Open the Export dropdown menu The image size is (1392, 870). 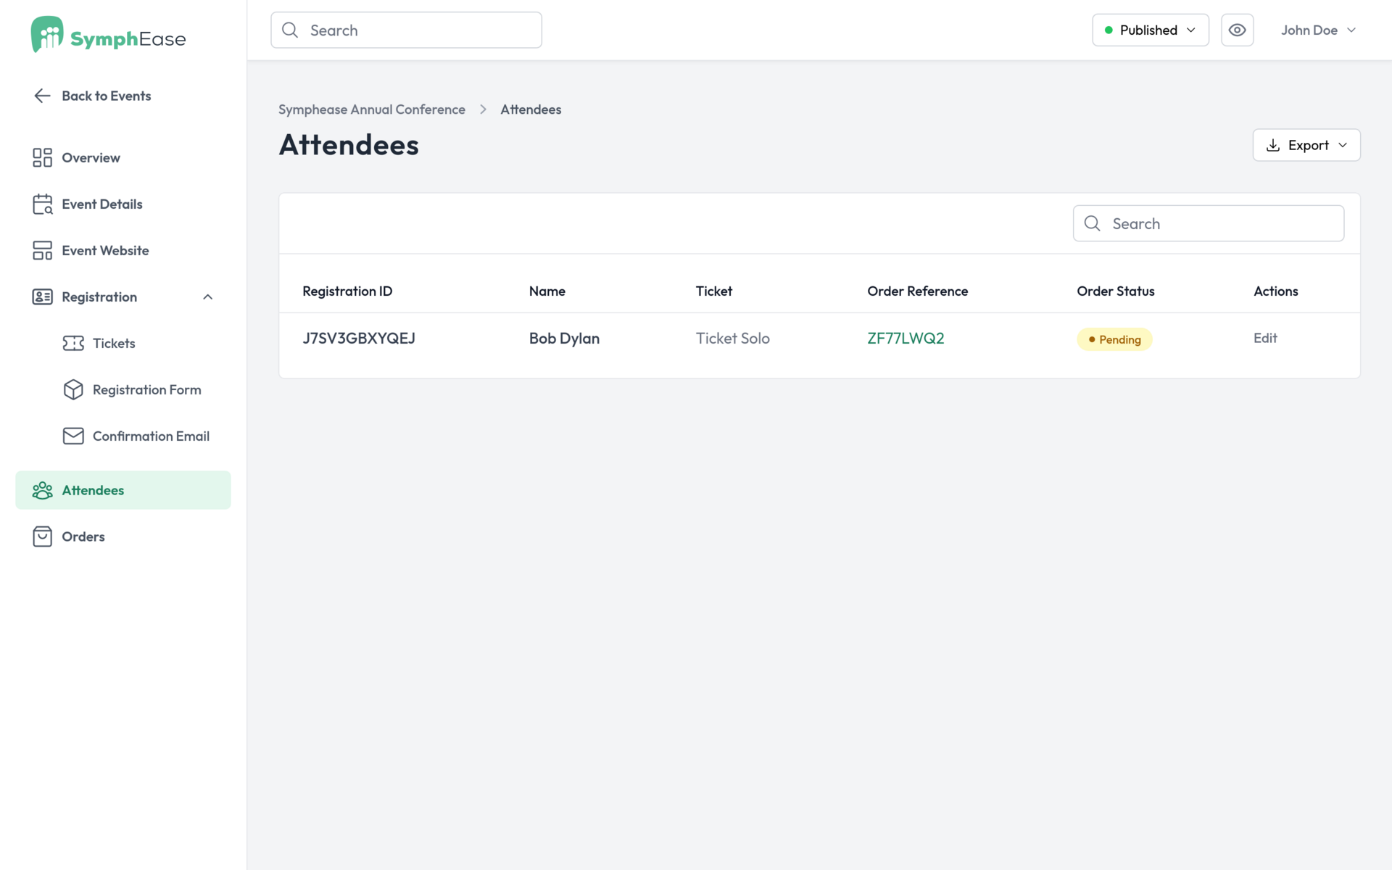pyautogui.click(x=1306, y=145)
